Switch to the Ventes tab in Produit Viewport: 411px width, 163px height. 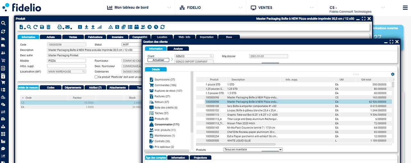(73, 37)
